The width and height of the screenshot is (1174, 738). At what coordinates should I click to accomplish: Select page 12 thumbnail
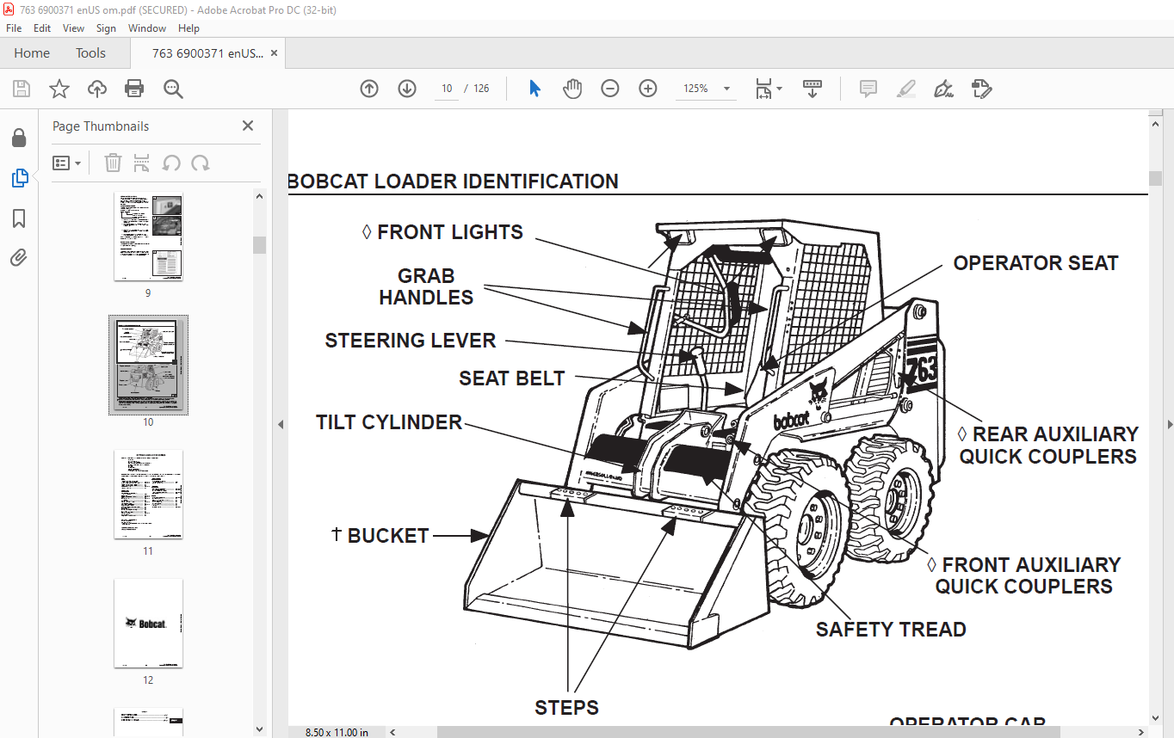pyautogui.click(x=148, y=624)
